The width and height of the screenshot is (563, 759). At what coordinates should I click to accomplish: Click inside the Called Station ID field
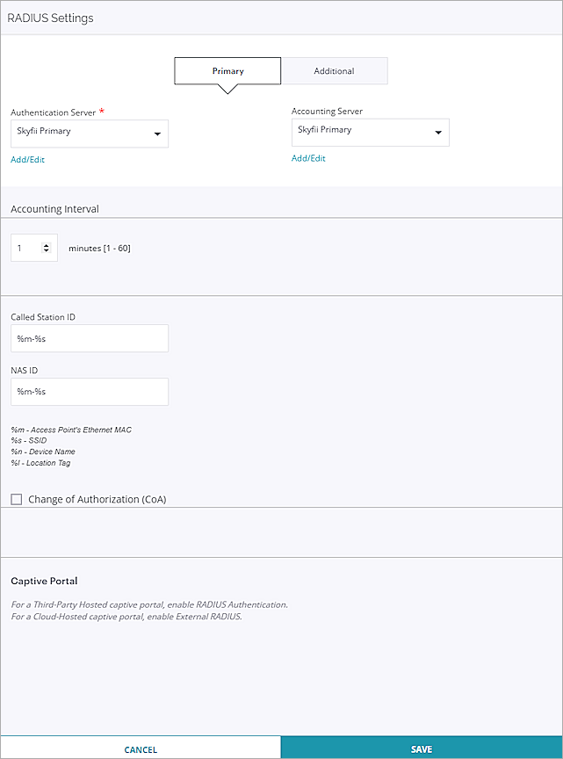(x=88, y=338)
